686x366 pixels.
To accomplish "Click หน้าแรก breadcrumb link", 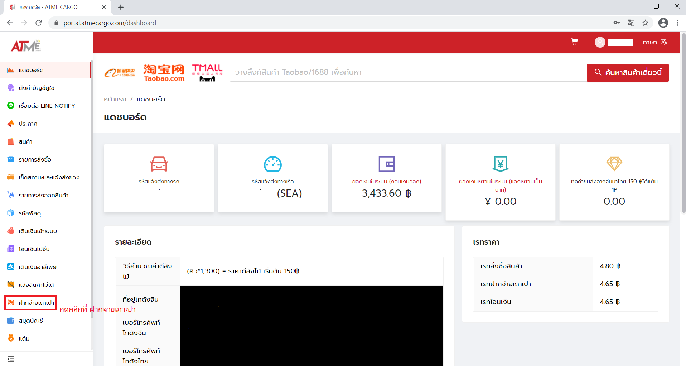I will pos(115,99).
